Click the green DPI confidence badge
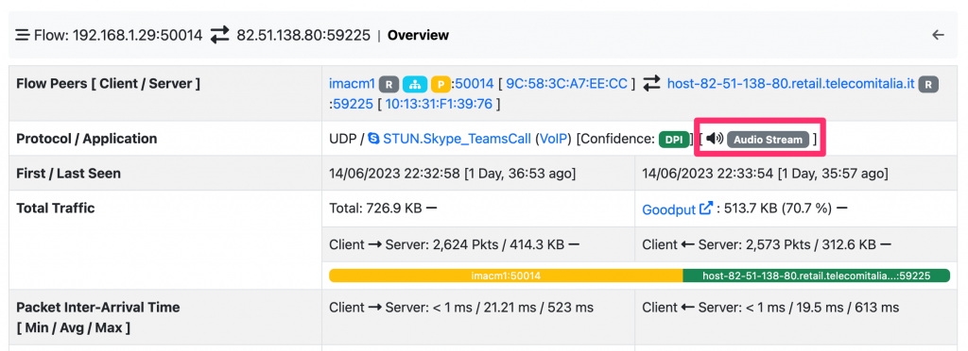Screen dimensions: 968x351 click(673, 139)
